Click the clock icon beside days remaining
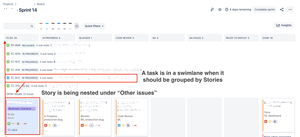The image size is (300, 137). (227, 10)
